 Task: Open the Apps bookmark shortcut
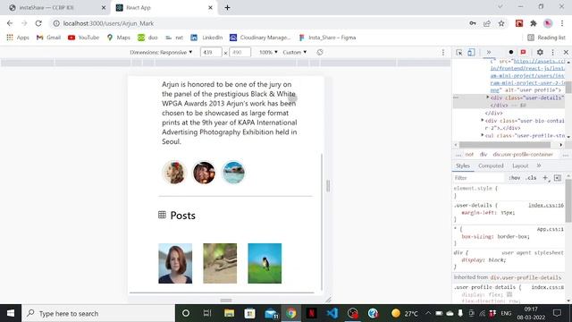[18, 38]
